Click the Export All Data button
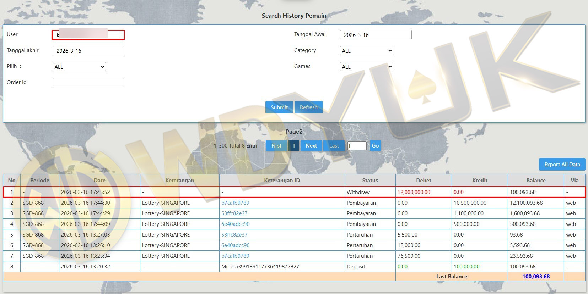This screenshot has height=294, width=588. [x=562, y=164]
